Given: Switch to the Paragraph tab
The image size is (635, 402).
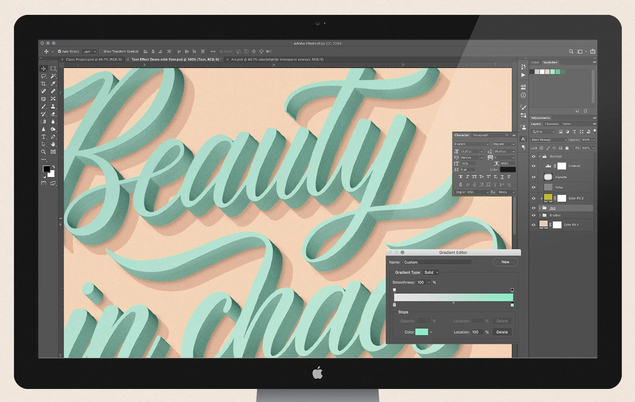Looking at the screenshot, I should click(480, 135).
